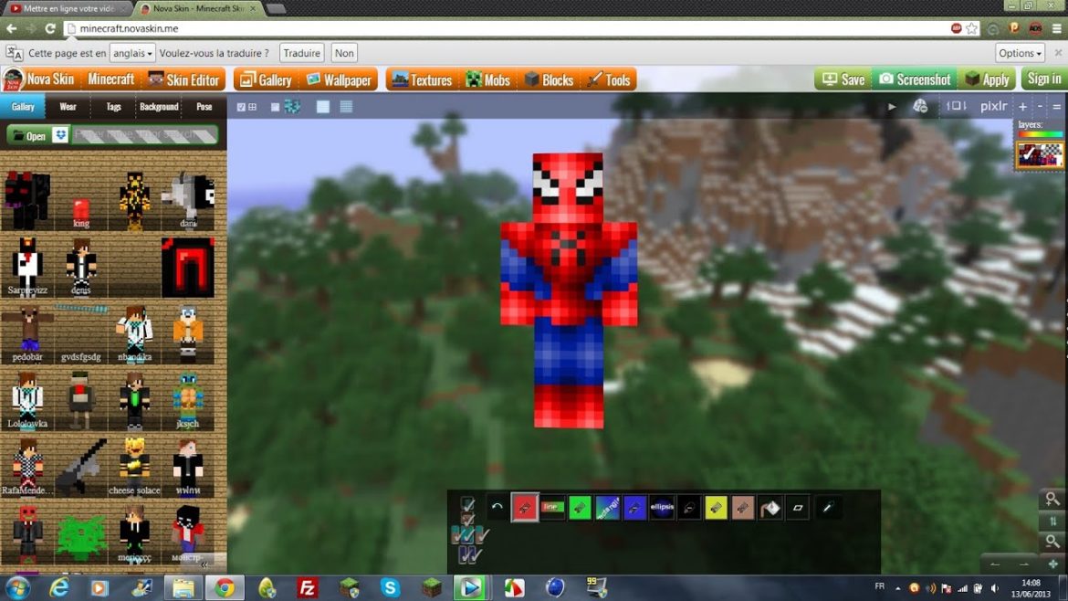1068x601 pixels.
Task: Toggle visibility of the Spider-Man skin layer
Action: pyautogui.click(x=1040, y=154)
